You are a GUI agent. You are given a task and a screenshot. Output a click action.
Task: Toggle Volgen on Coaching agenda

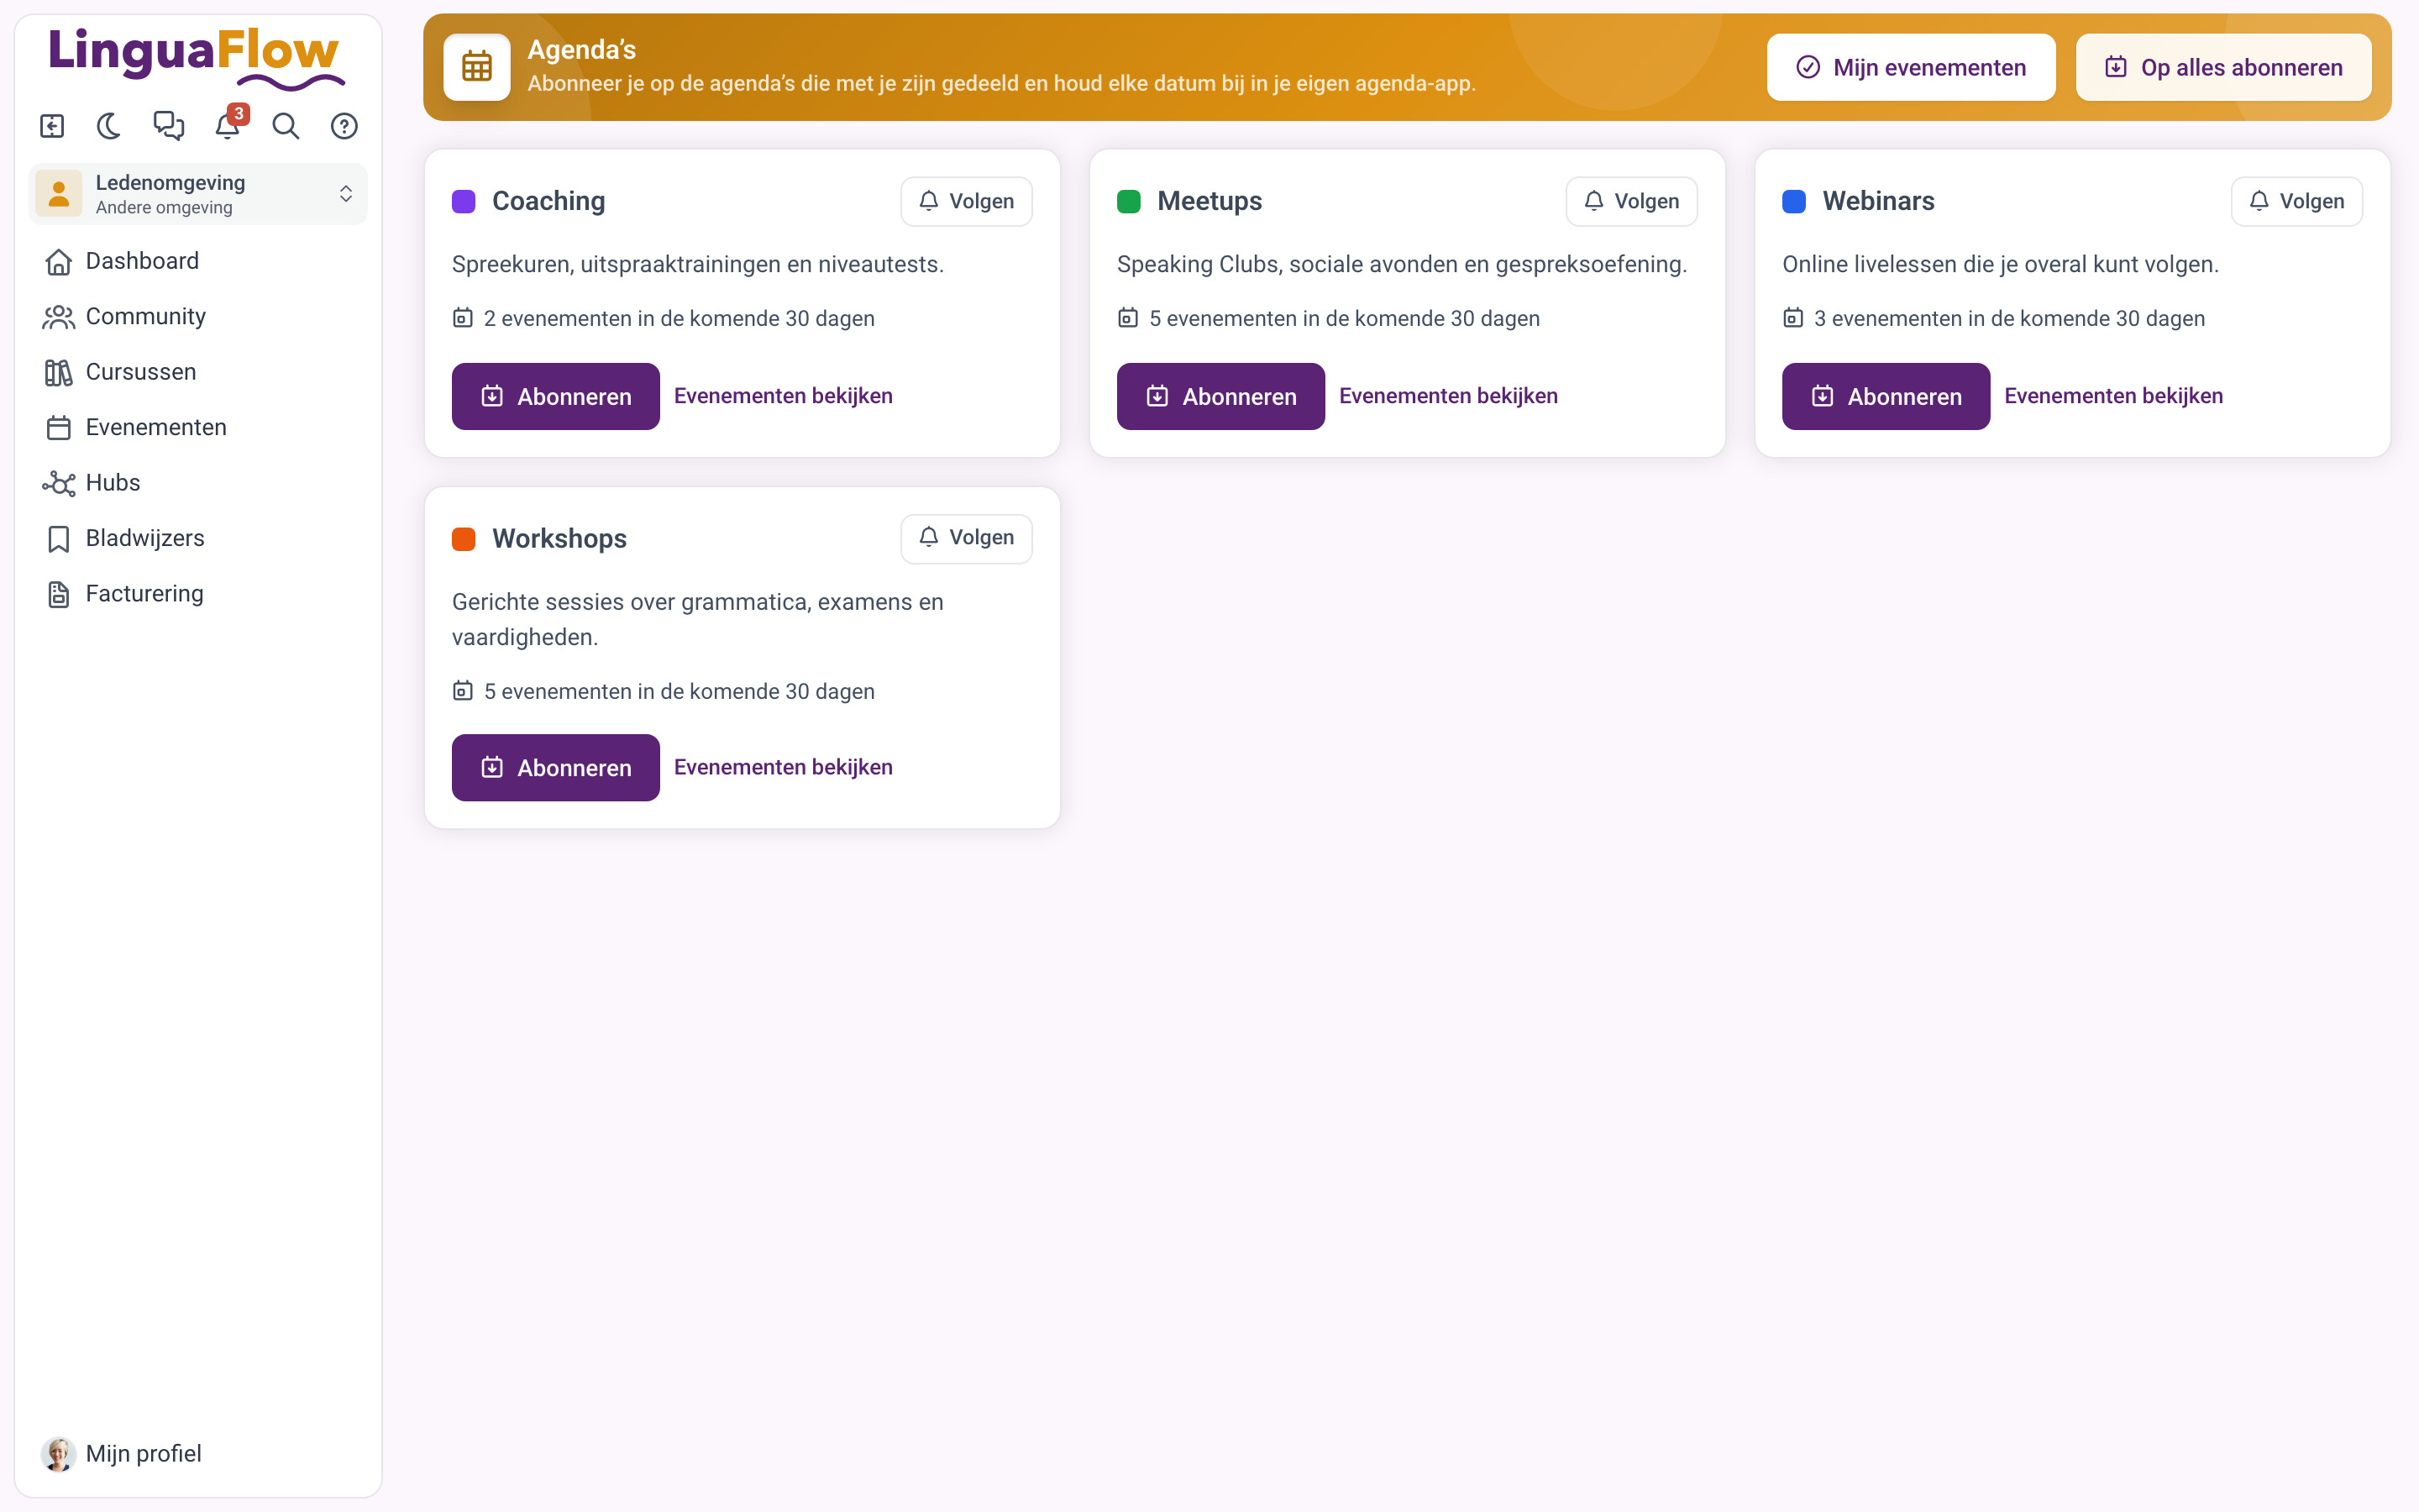tap(967, 201)
